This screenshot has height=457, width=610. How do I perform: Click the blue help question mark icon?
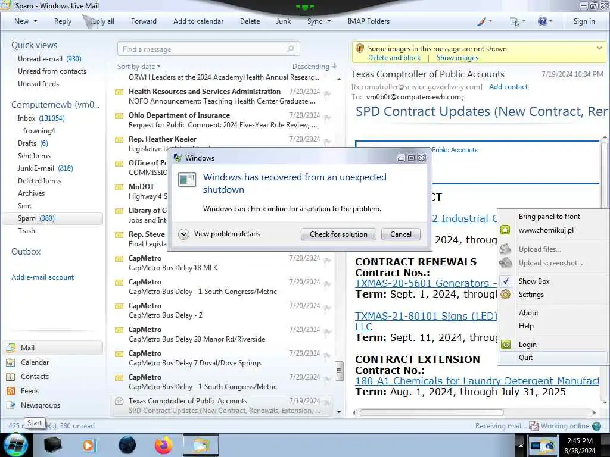[x=542, y=21]
